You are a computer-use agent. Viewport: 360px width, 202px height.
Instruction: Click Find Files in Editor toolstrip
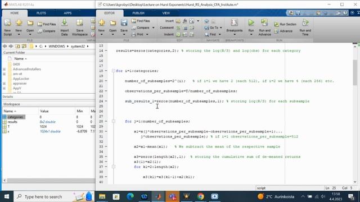[x=141, y=21]
